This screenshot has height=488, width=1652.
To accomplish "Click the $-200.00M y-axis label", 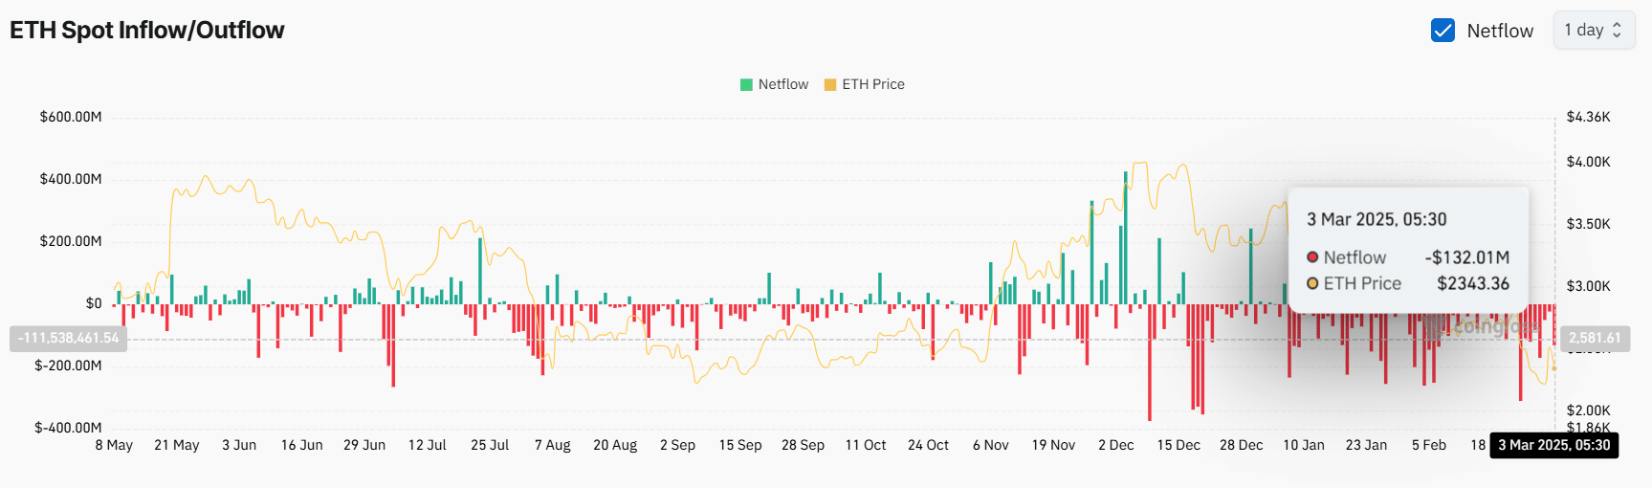I will [x=68, y=366].
